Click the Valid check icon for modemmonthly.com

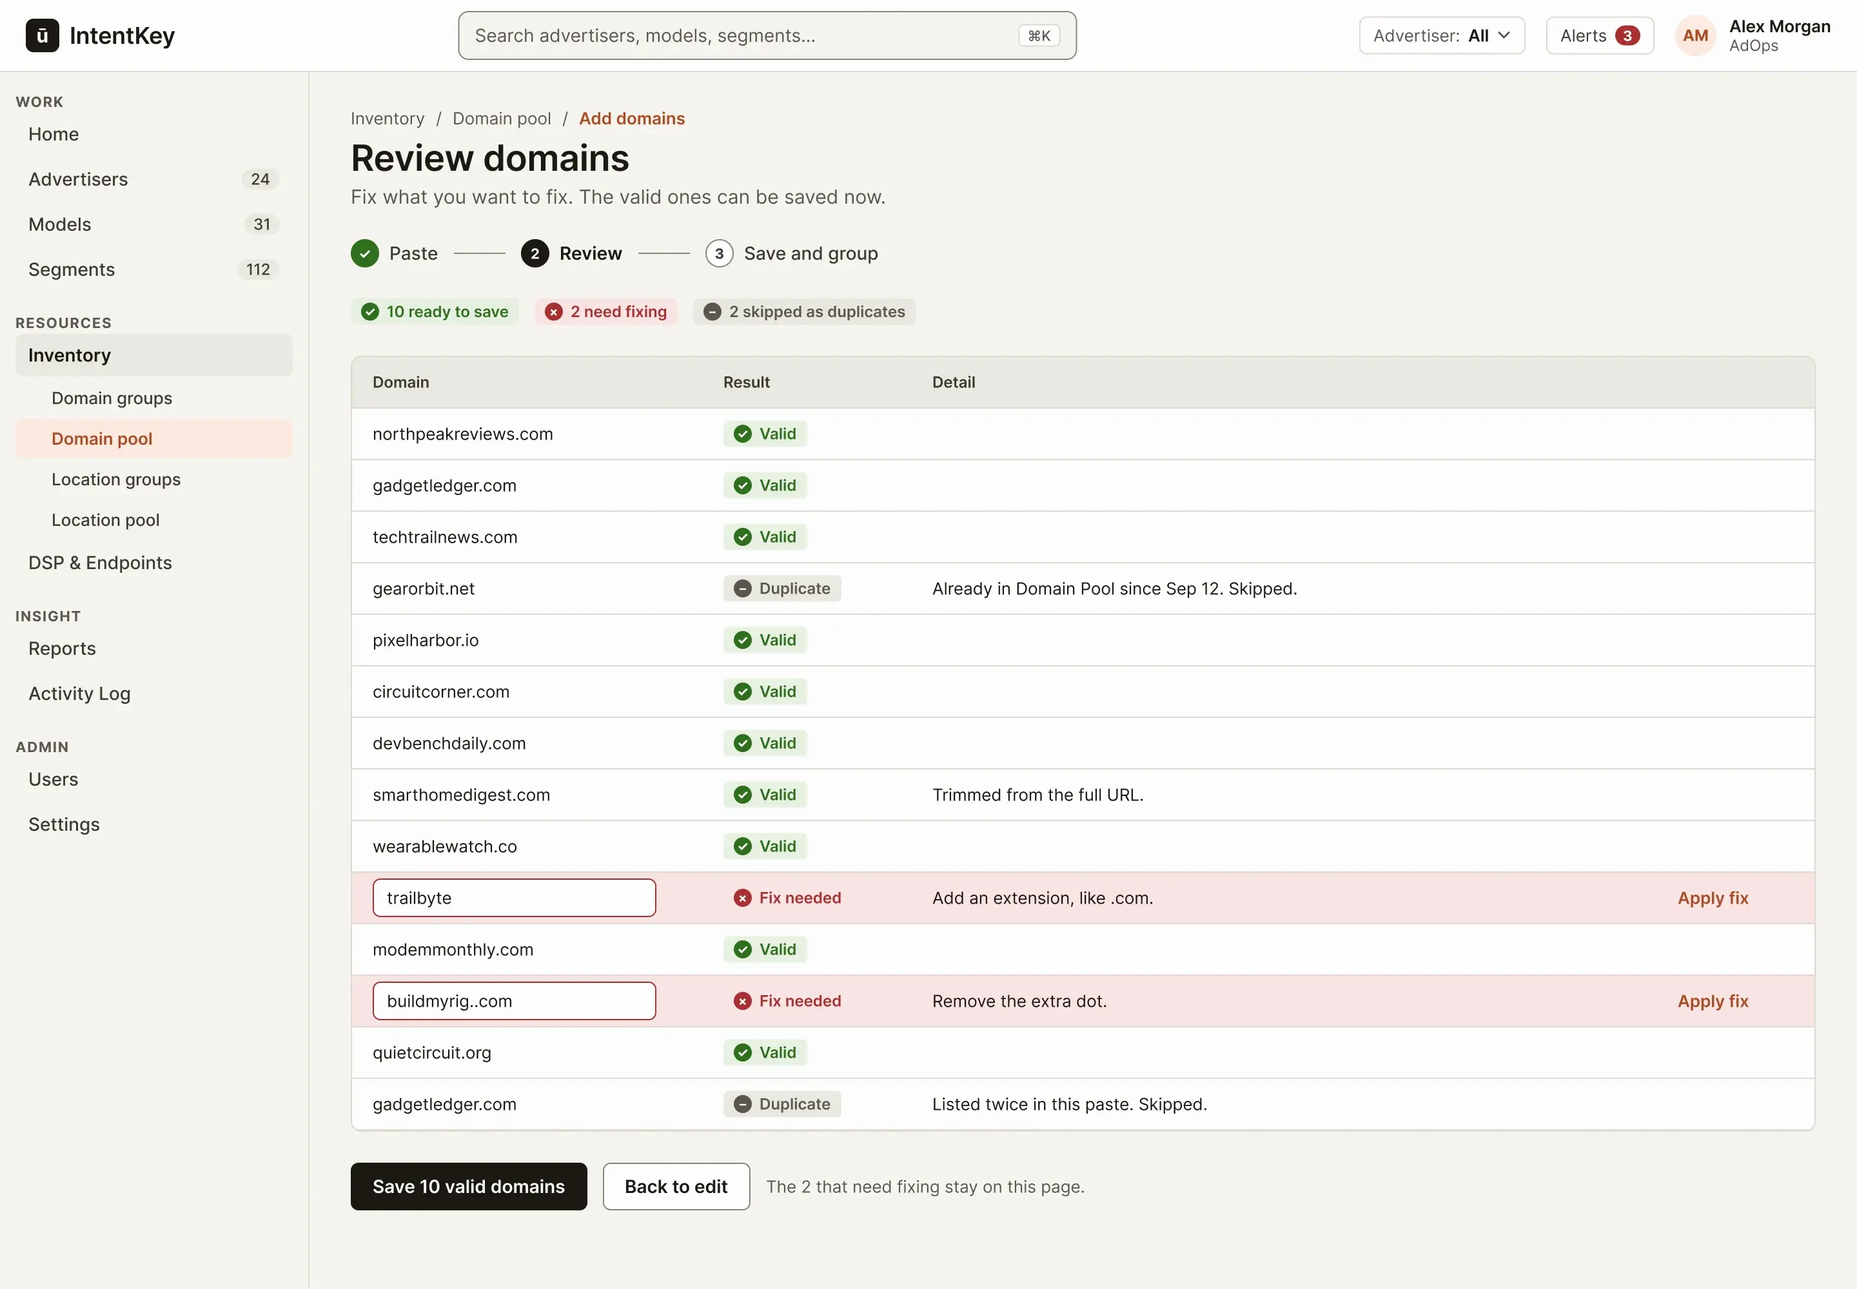click(742, 950)
